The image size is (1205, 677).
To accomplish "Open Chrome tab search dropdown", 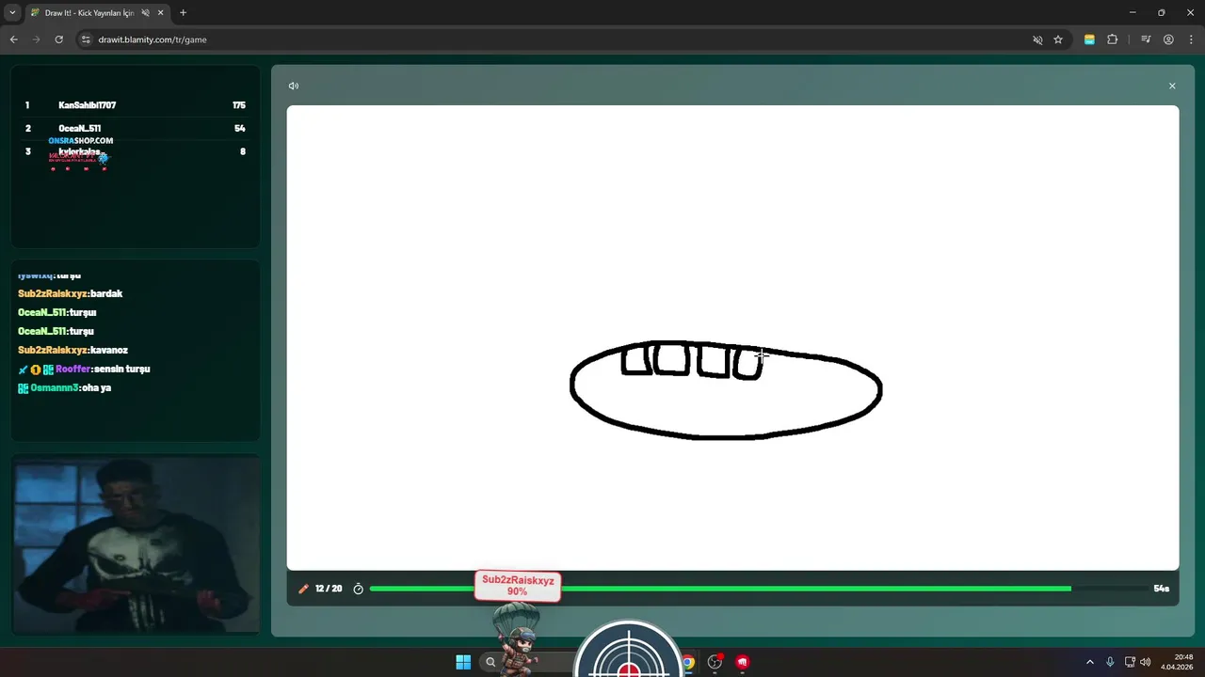I will point(12,12).
